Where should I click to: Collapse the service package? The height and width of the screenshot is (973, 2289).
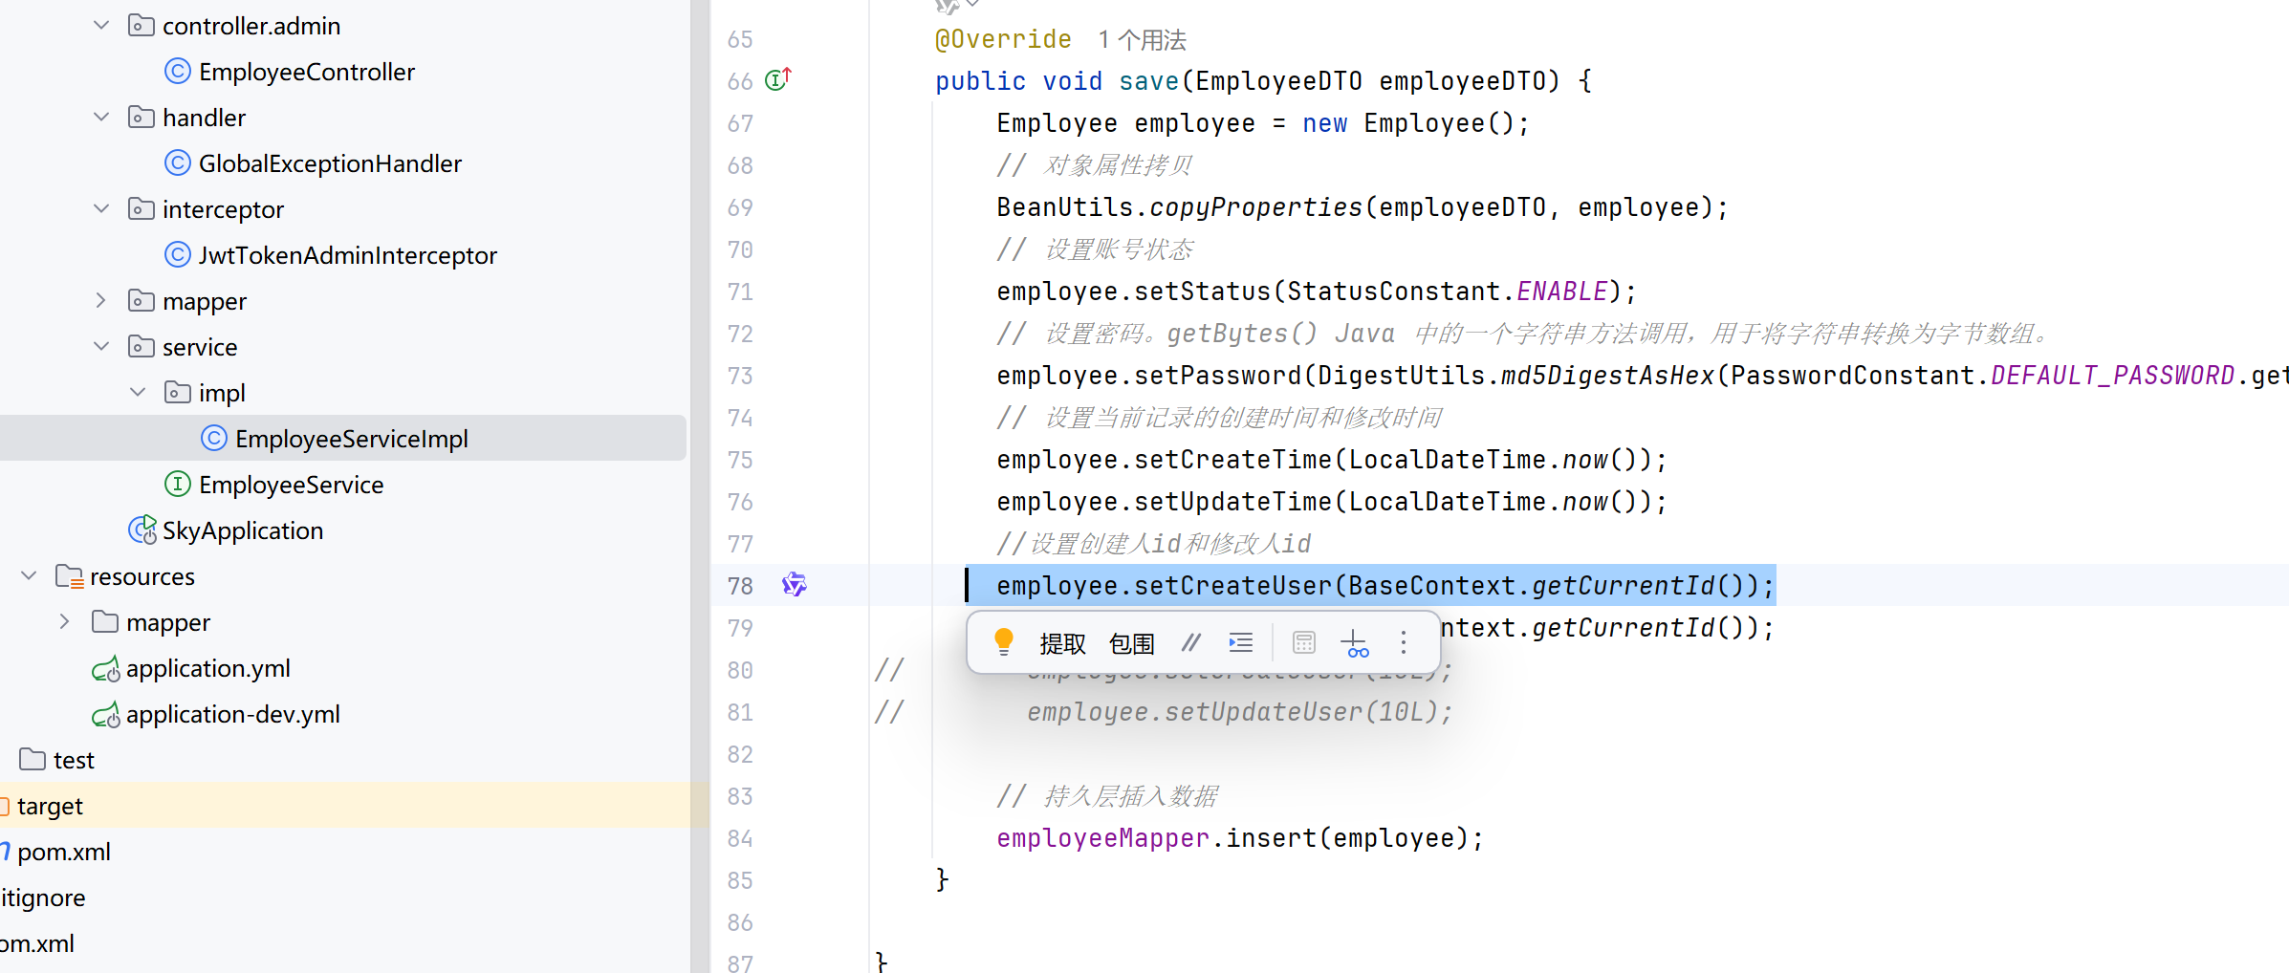pos(101,347)
